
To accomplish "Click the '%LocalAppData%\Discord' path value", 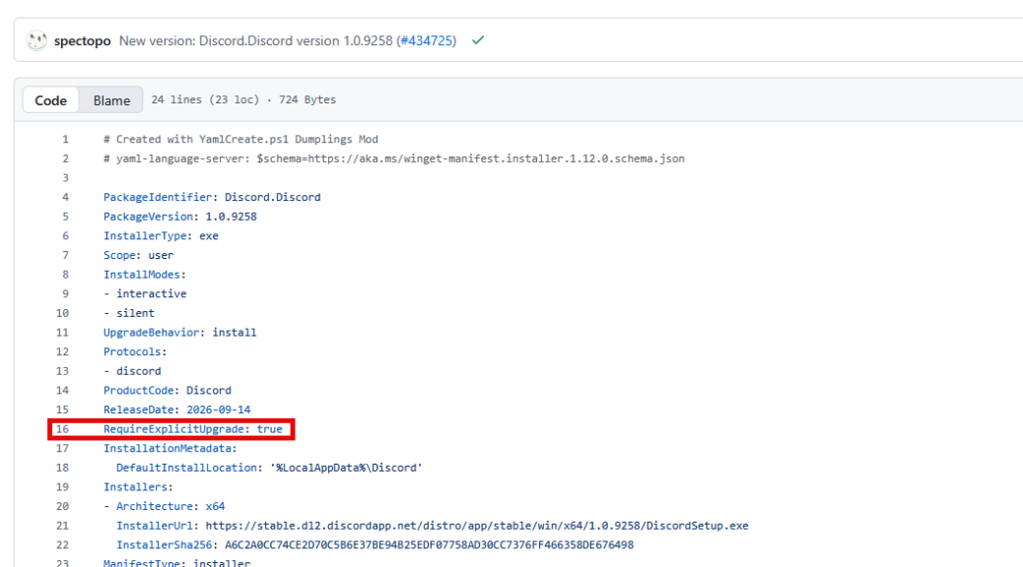I will coord(347,468).
